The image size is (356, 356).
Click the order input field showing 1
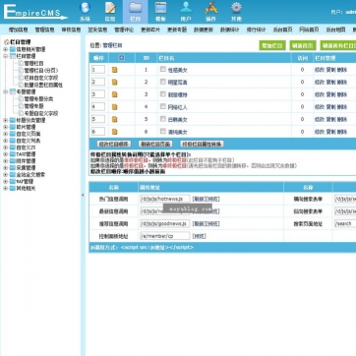point(98,70)
